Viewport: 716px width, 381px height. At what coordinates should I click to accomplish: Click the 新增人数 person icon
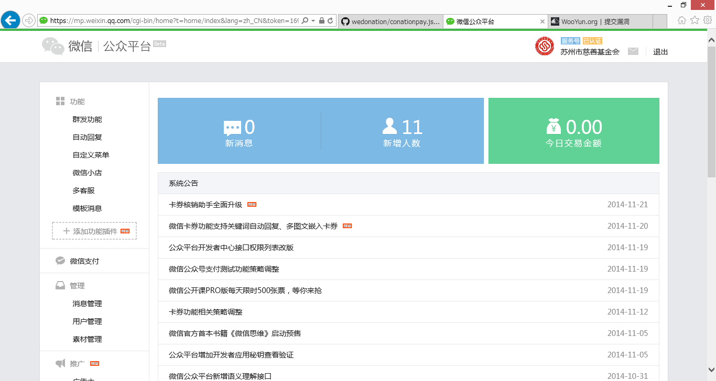pyautogui.click(x=390, y=126)
